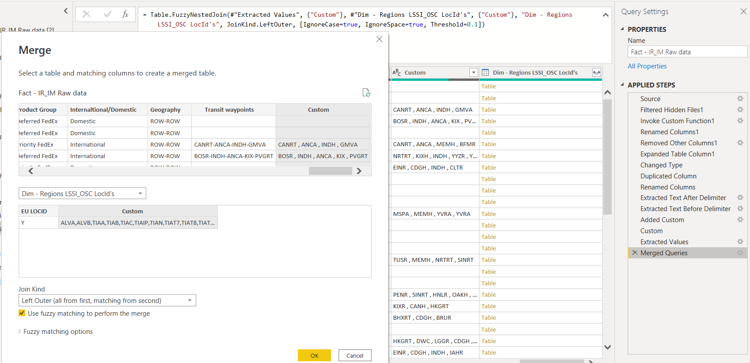The image size is (750, 363).
Task: Close the Merge dialog
Action: [x=379, y=39]
